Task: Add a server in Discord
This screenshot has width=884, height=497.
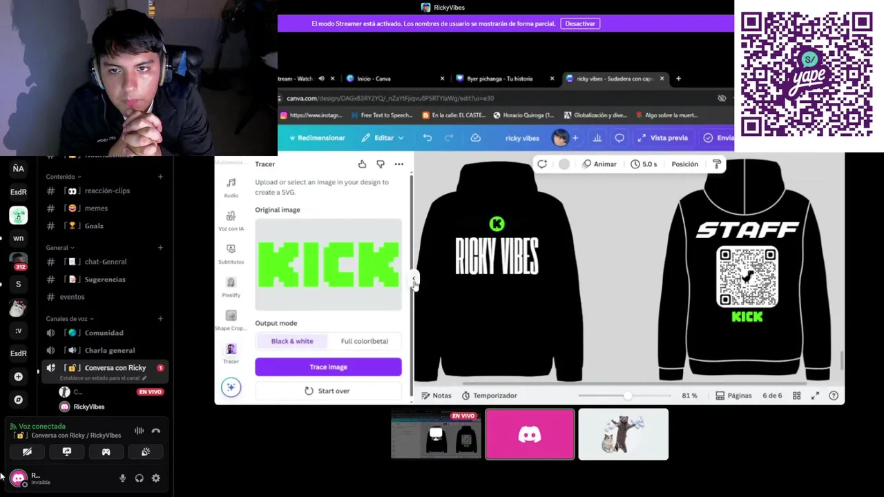Action: [19, 376]
